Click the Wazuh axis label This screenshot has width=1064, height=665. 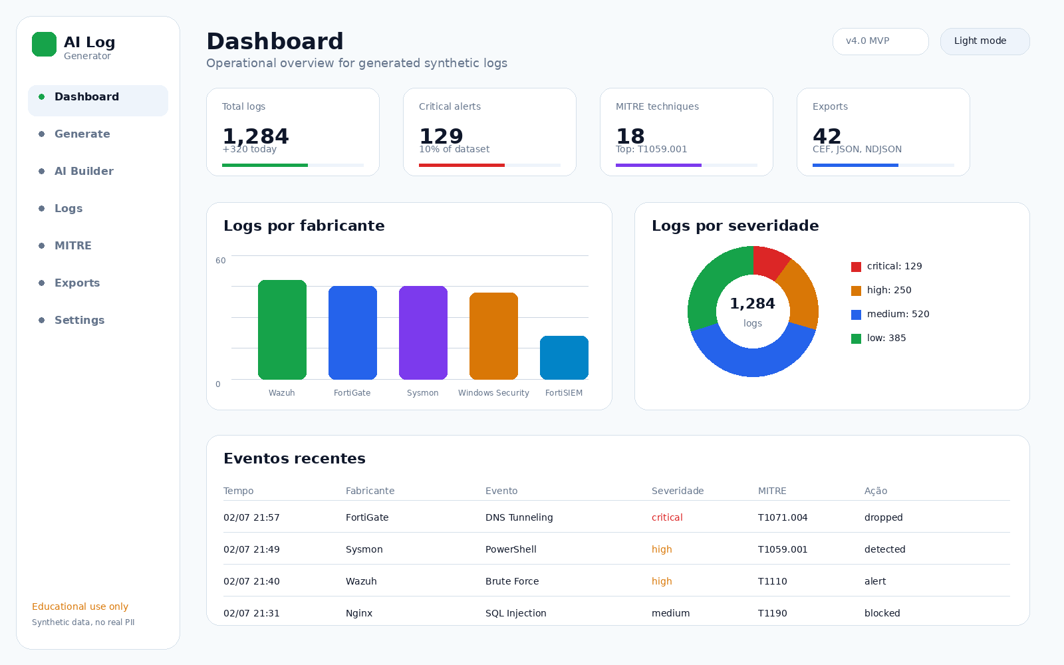(282, 393)
